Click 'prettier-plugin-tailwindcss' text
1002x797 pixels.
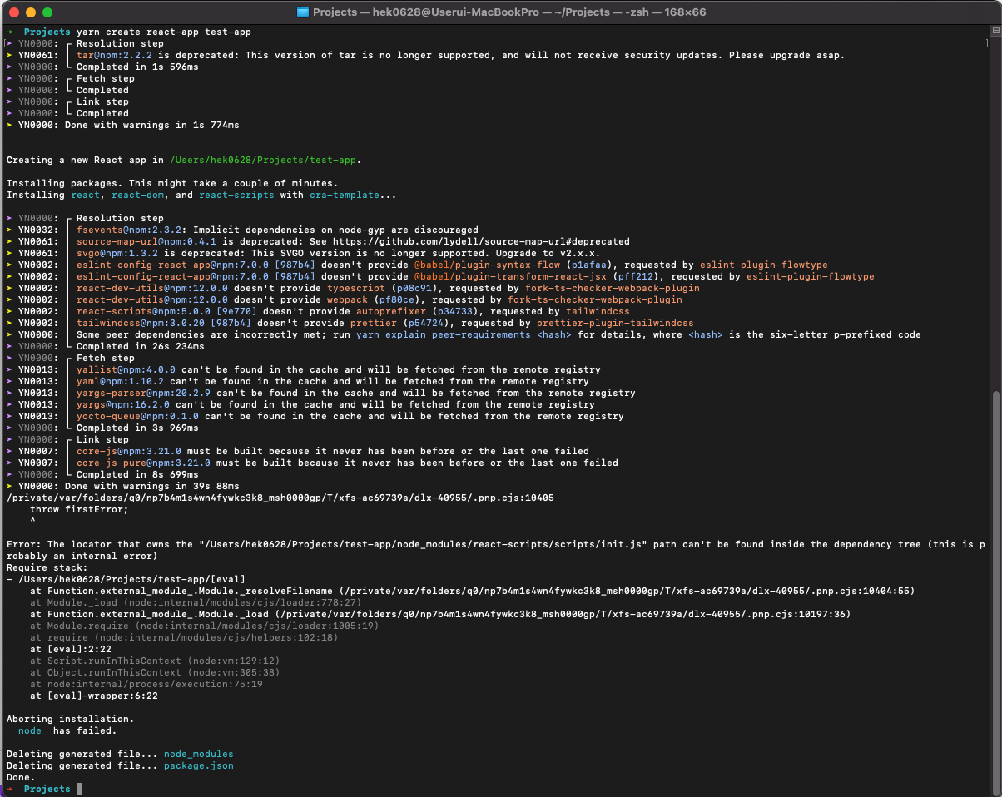click(x=615, y=323)
